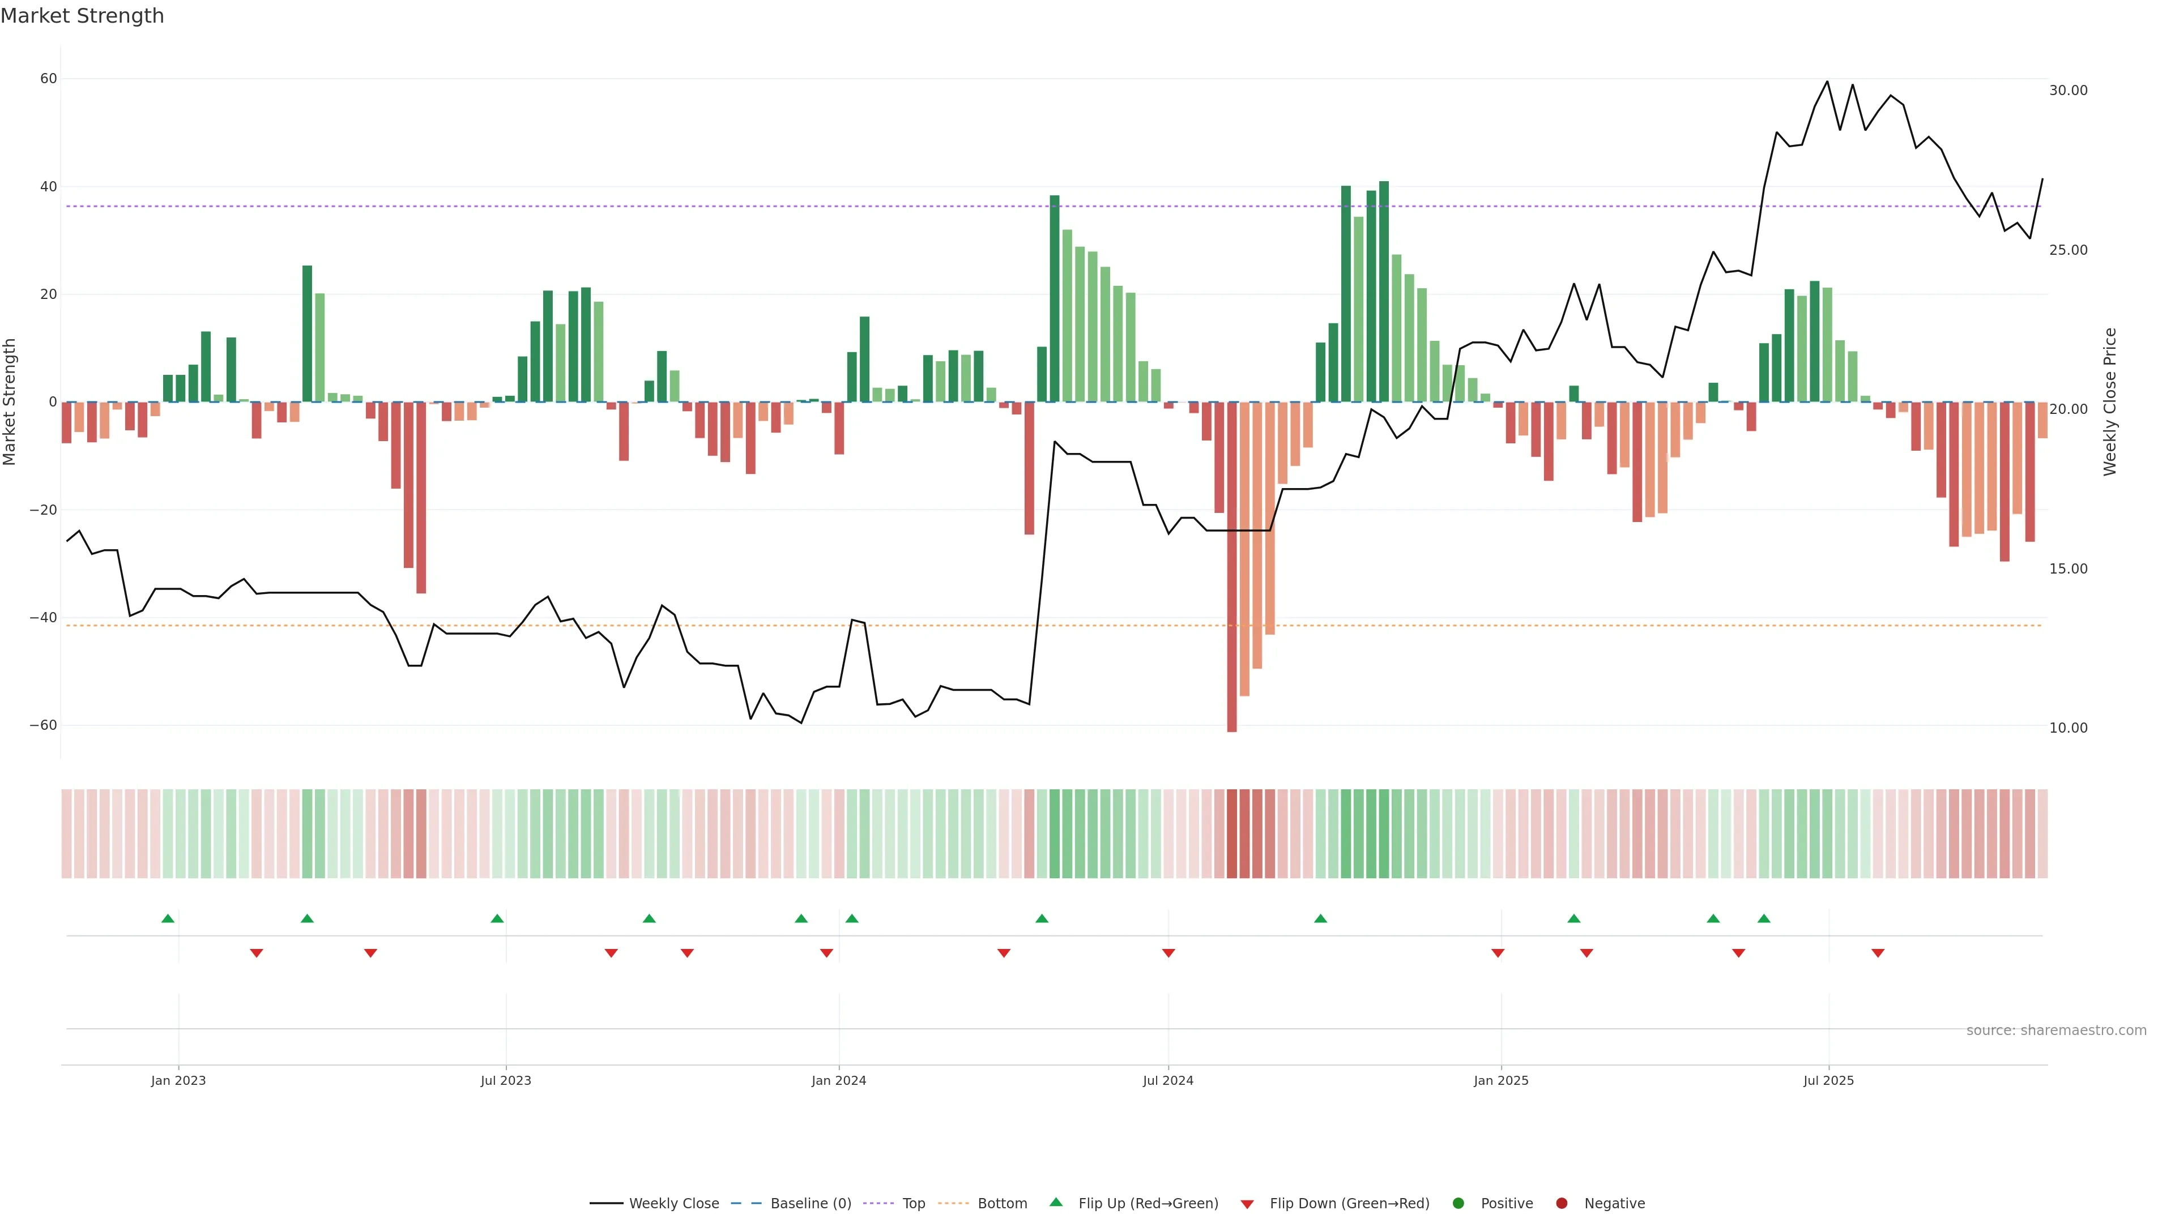Click the red flip-down triangle at Jul 2024
The width and height of the screenshot is (2175, 1223).
tap(1168, 953)
